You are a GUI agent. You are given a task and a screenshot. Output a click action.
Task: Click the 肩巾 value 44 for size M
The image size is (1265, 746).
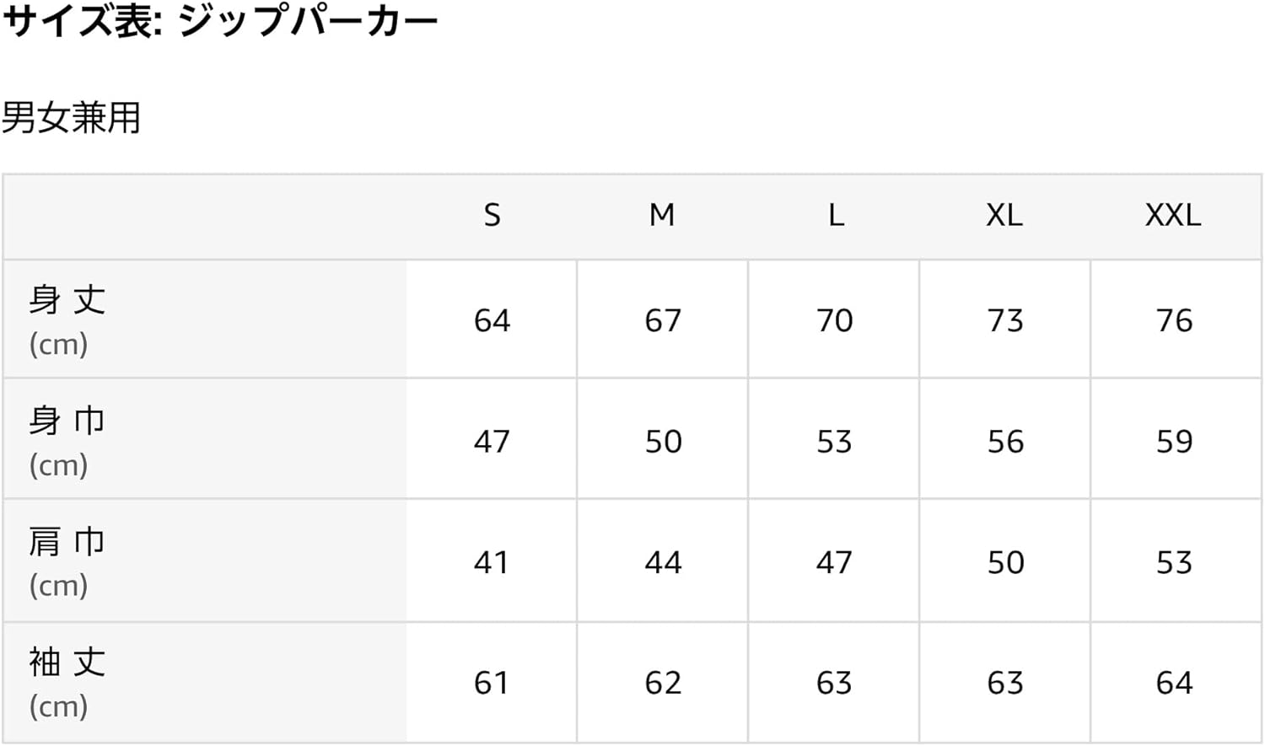pyautogui.click(x=663, y=562)
